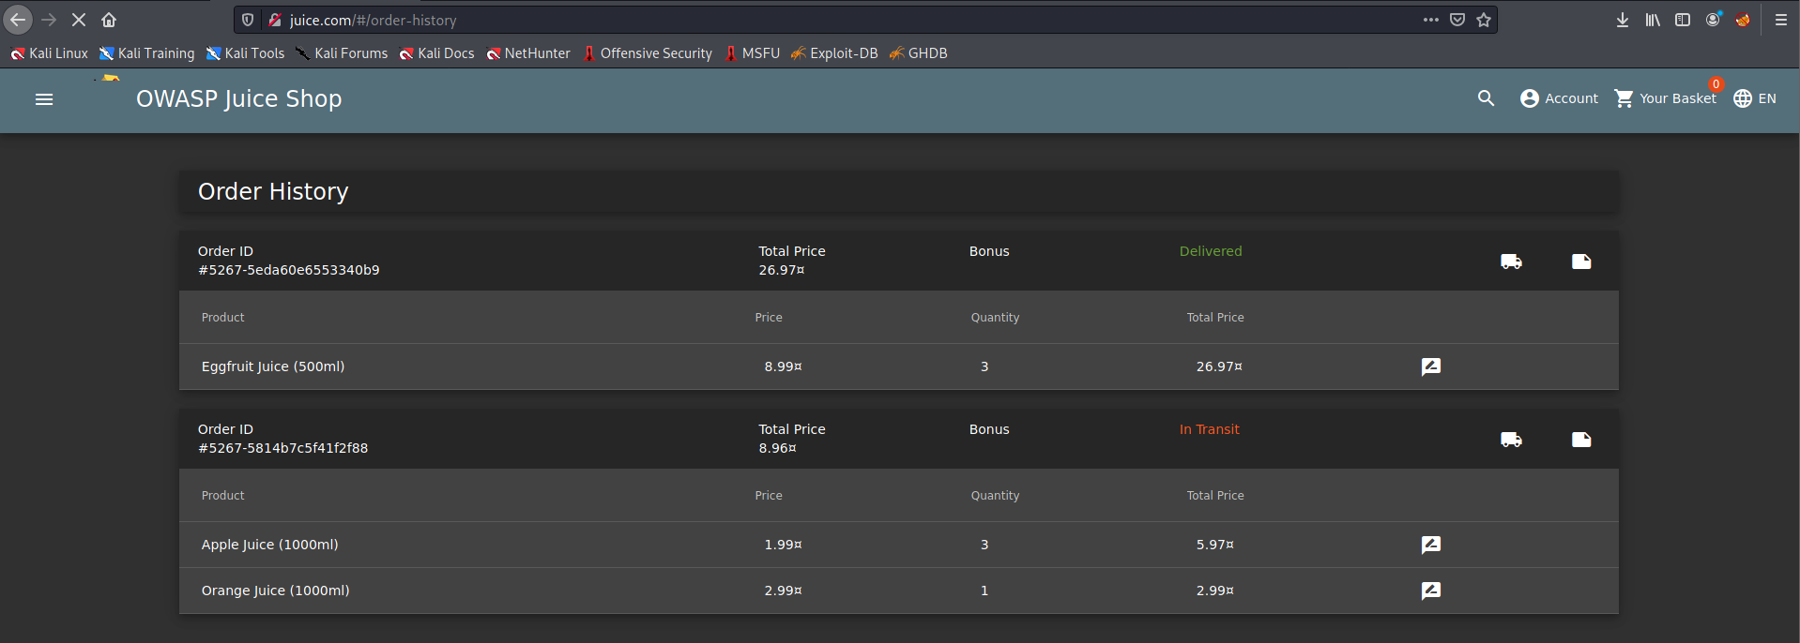Track order #5267-5814b7c5f41f2f88 with truck icon
The image size is (1800, 643).
pyautogui.click(x=1511, y=440)
